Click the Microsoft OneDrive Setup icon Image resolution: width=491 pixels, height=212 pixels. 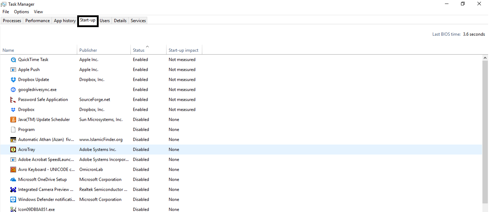pos(13,180)
